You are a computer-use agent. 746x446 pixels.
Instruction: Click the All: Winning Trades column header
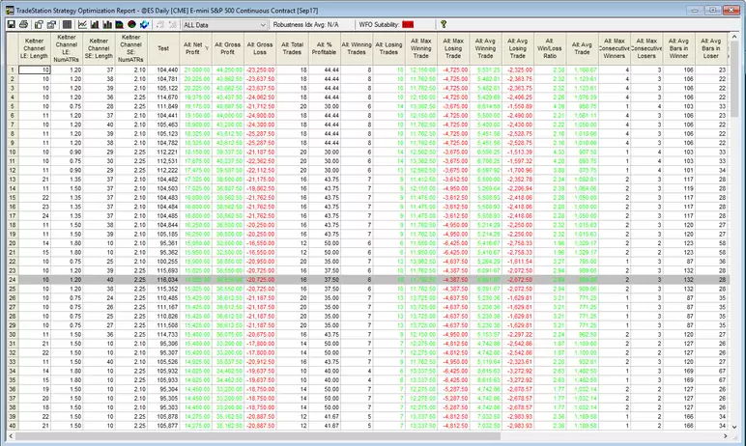coord(357,48)
